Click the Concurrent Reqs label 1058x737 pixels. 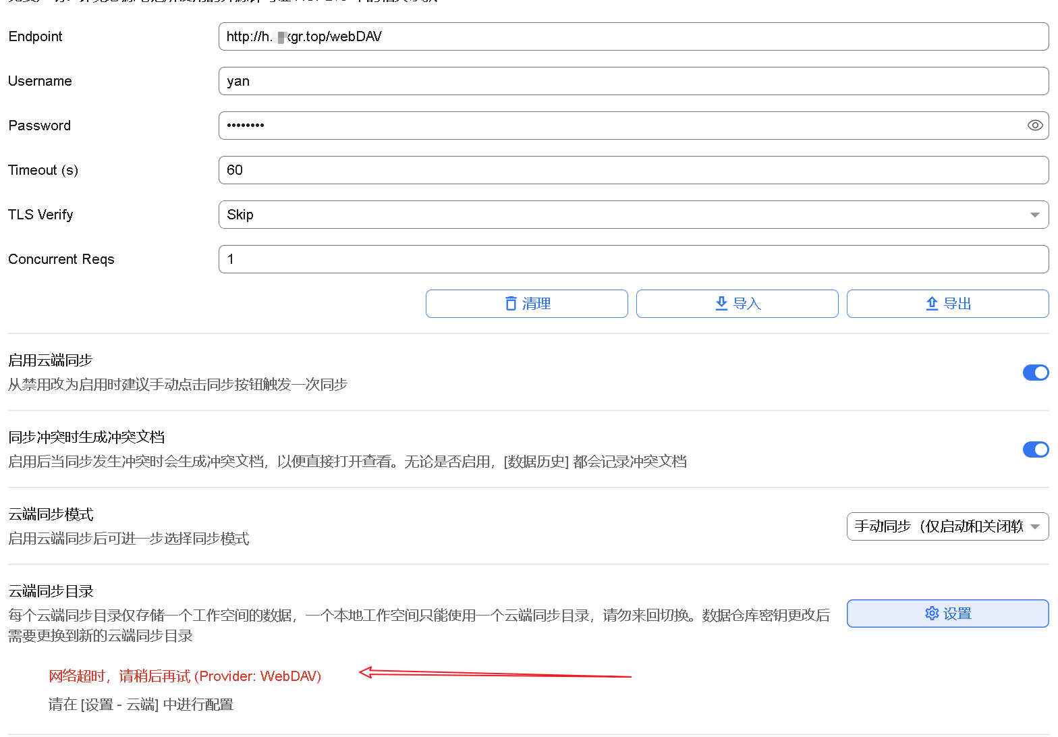61,259
